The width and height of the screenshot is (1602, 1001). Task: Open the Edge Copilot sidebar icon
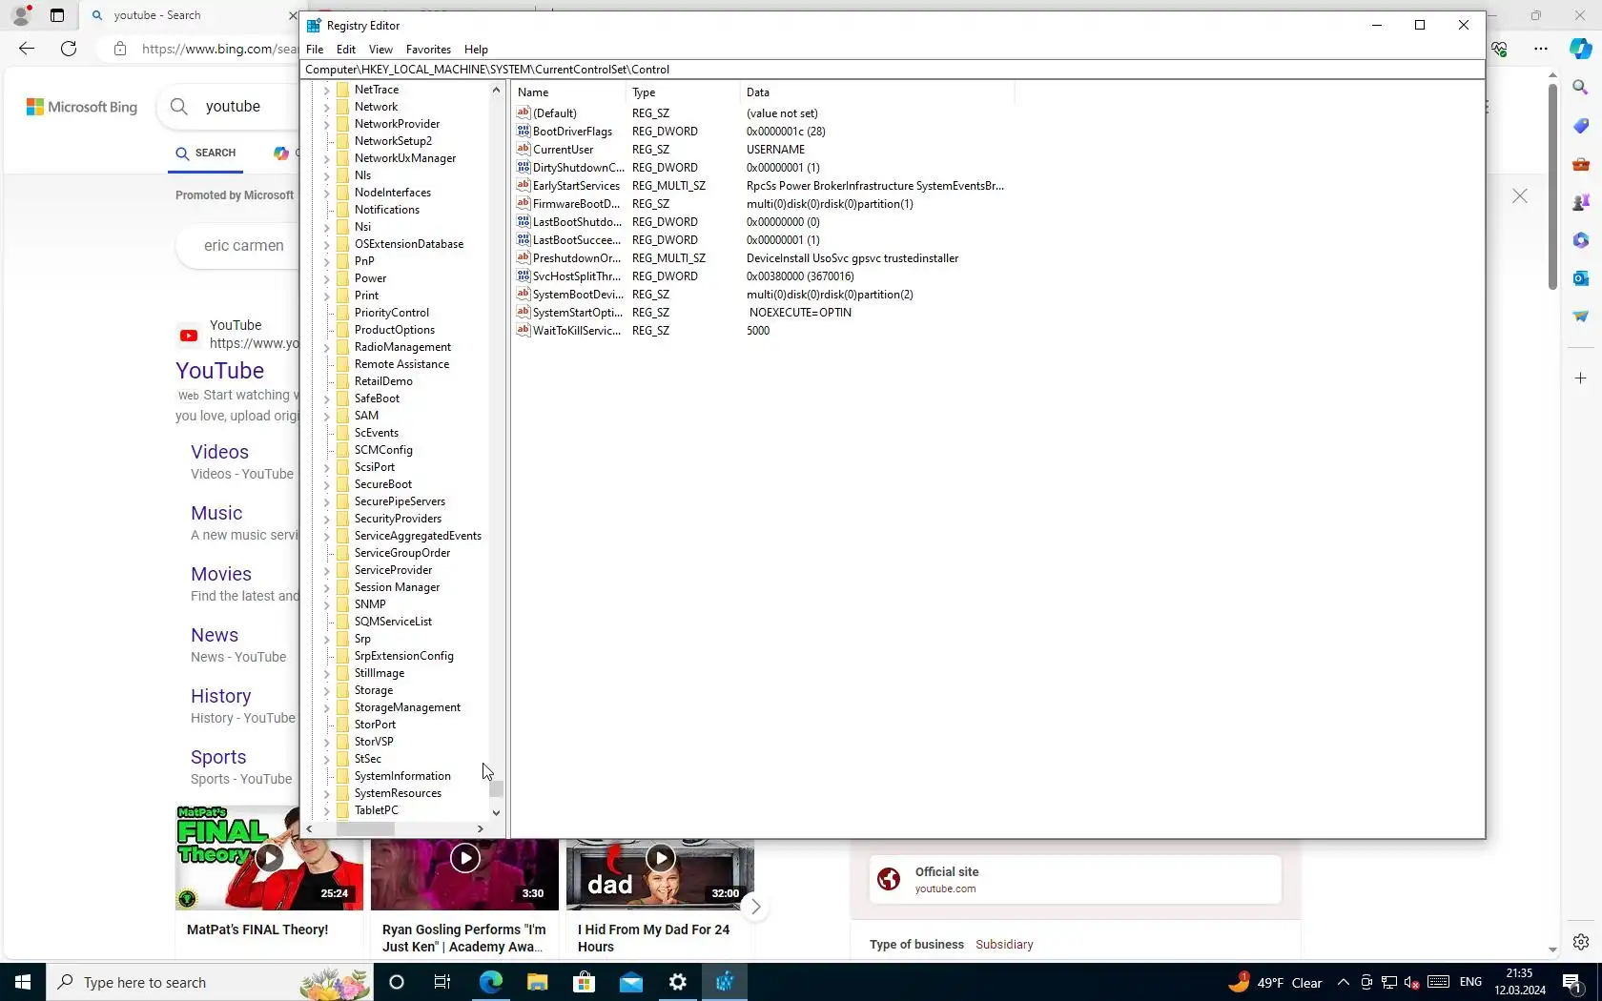[1580, 49]
